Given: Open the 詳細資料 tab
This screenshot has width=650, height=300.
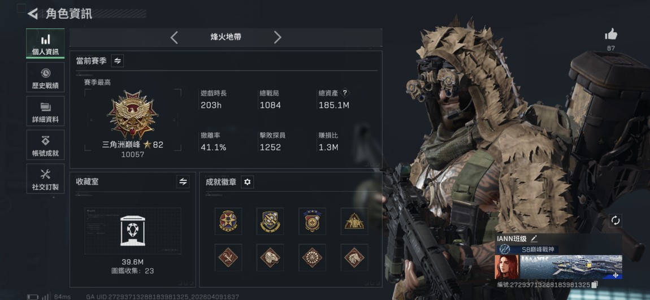Looking at the screenshot, I should pos(46,111).
